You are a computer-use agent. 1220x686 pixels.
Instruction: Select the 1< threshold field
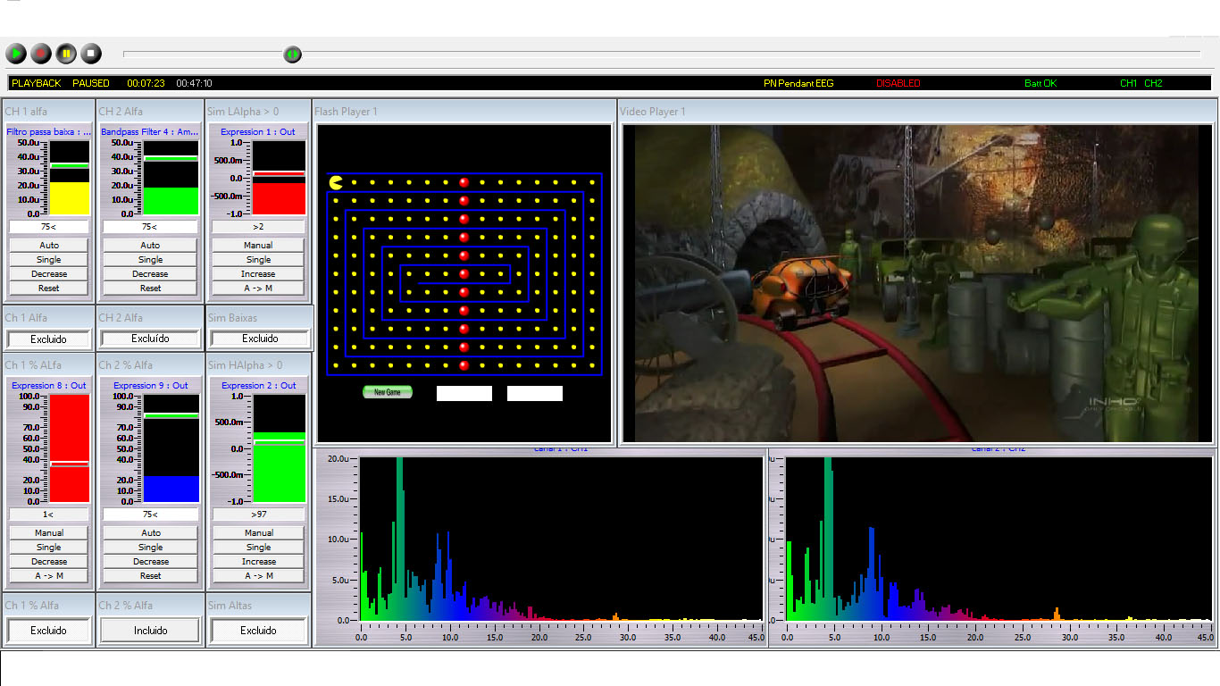click(49, 514)
